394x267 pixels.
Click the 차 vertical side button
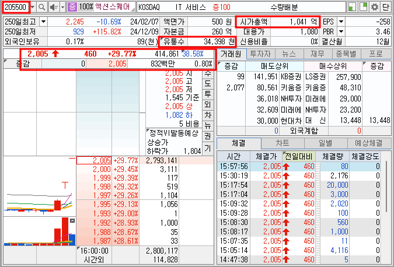pos(208,115)
